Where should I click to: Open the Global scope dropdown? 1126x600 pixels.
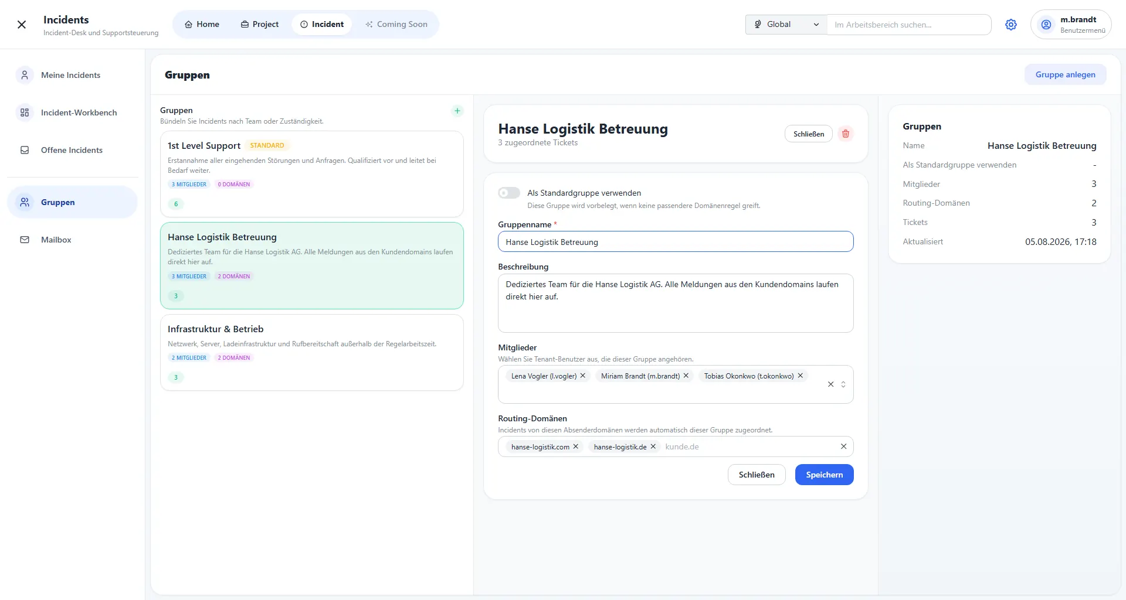click(786, 25)
